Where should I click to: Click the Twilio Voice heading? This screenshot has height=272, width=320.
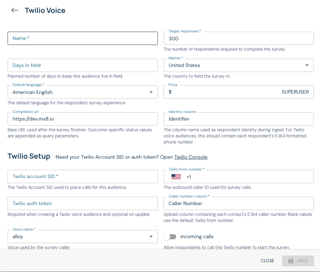pyautogui.click(x=45, y=10)
